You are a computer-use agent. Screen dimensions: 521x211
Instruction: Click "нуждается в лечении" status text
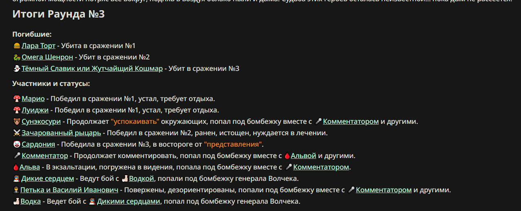[x=289, y=133]
